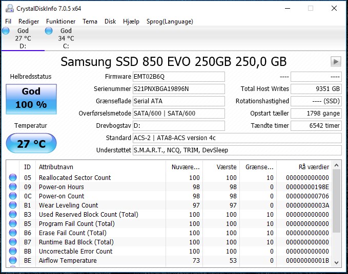The height and width of the screenshot is (274, 348).
Task: Select the Airflow Temperature row text
Action: pyautogui.click(x=68, y=260)
